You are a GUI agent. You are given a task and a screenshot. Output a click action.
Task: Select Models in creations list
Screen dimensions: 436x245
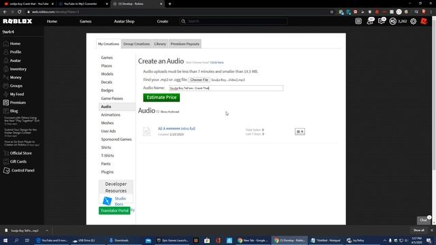coord(107,74)
